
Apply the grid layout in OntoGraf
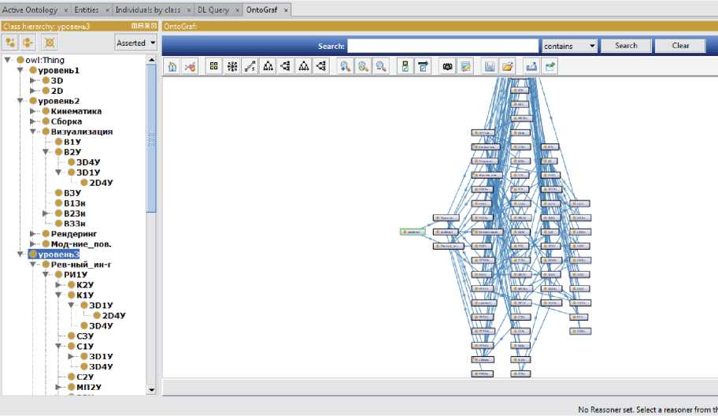214,66
